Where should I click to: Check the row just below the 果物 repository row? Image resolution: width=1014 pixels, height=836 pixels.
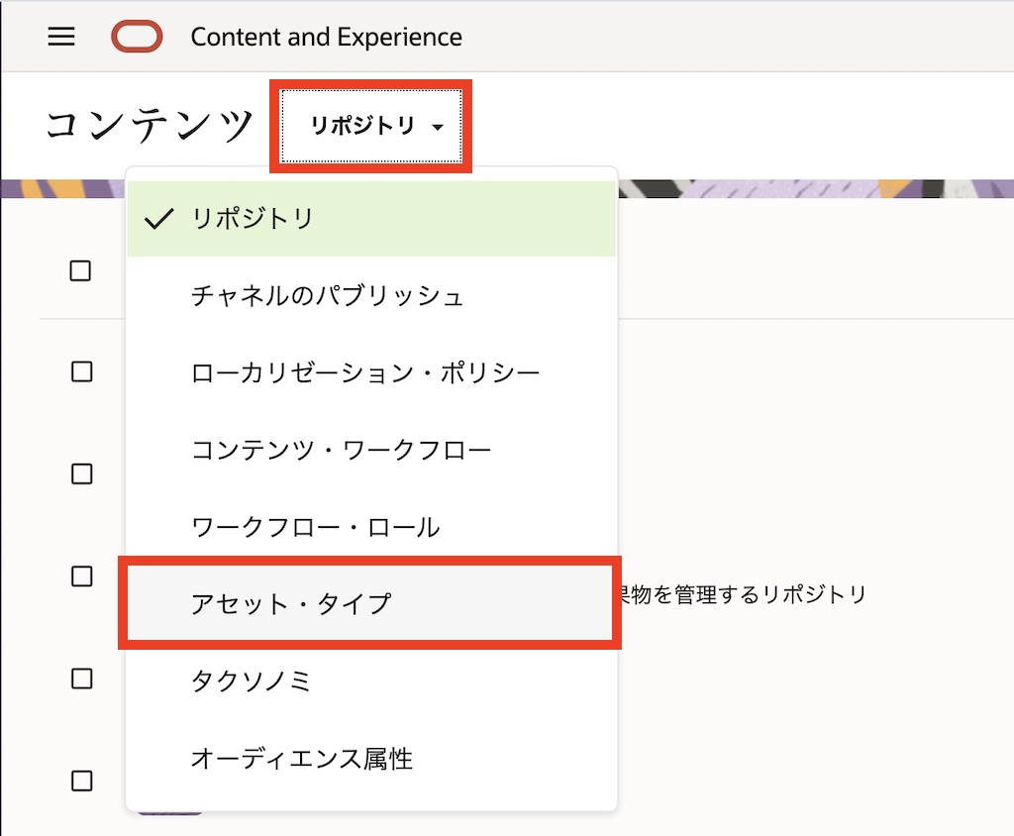[81, 679]
